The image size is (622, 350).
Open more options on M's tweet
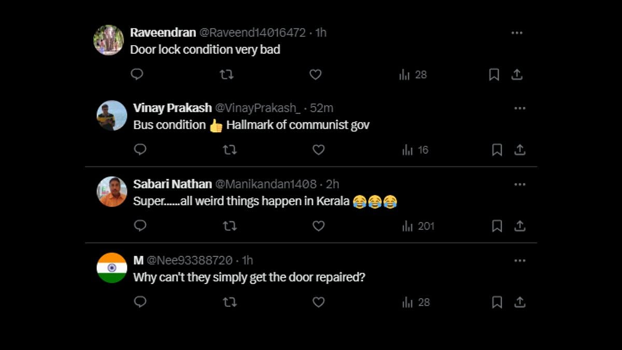pos(520,260)
